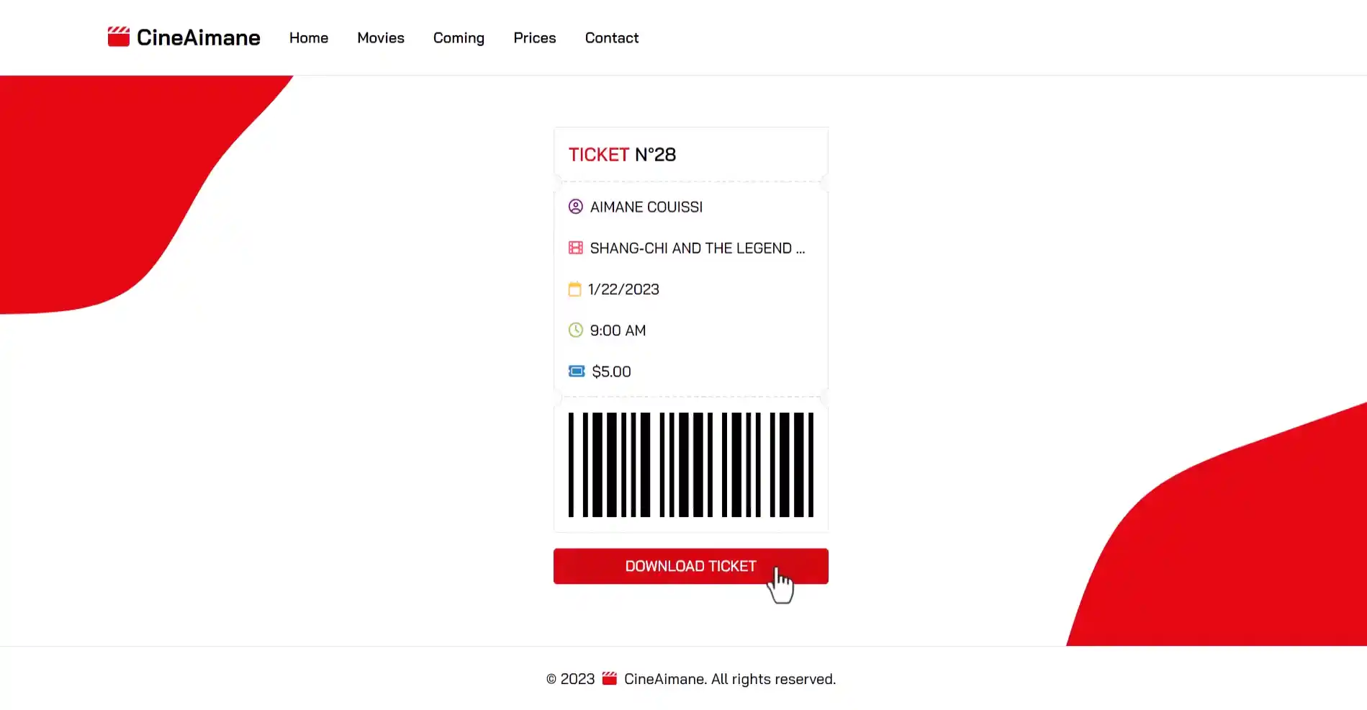Screen dimensions: 1367x710
Task: Go to the Movies page
Action: point(381,37)
